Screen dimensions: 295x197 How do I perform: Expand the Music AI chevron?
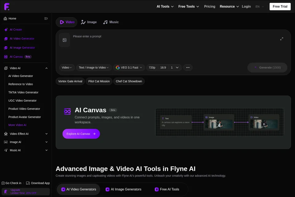[x=46, y=150]
